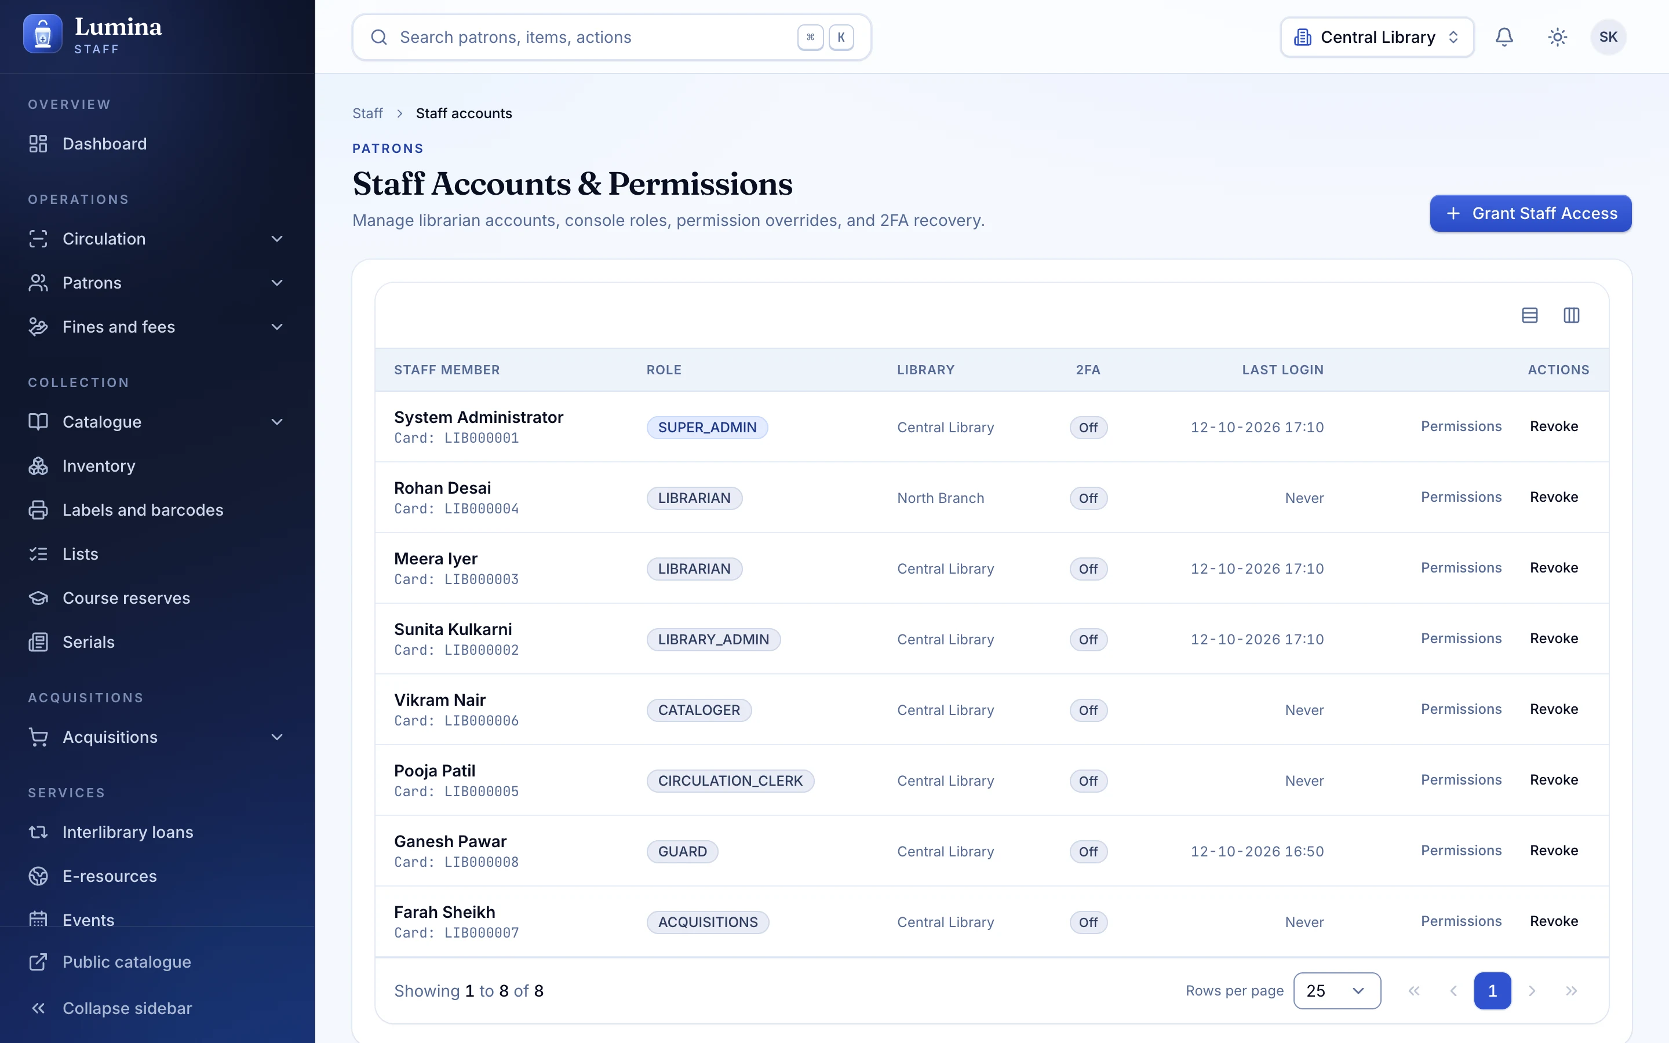The image size is (1669, 1043).
Task: Open the Rows per page dropdown
Action: [1336, 991]
